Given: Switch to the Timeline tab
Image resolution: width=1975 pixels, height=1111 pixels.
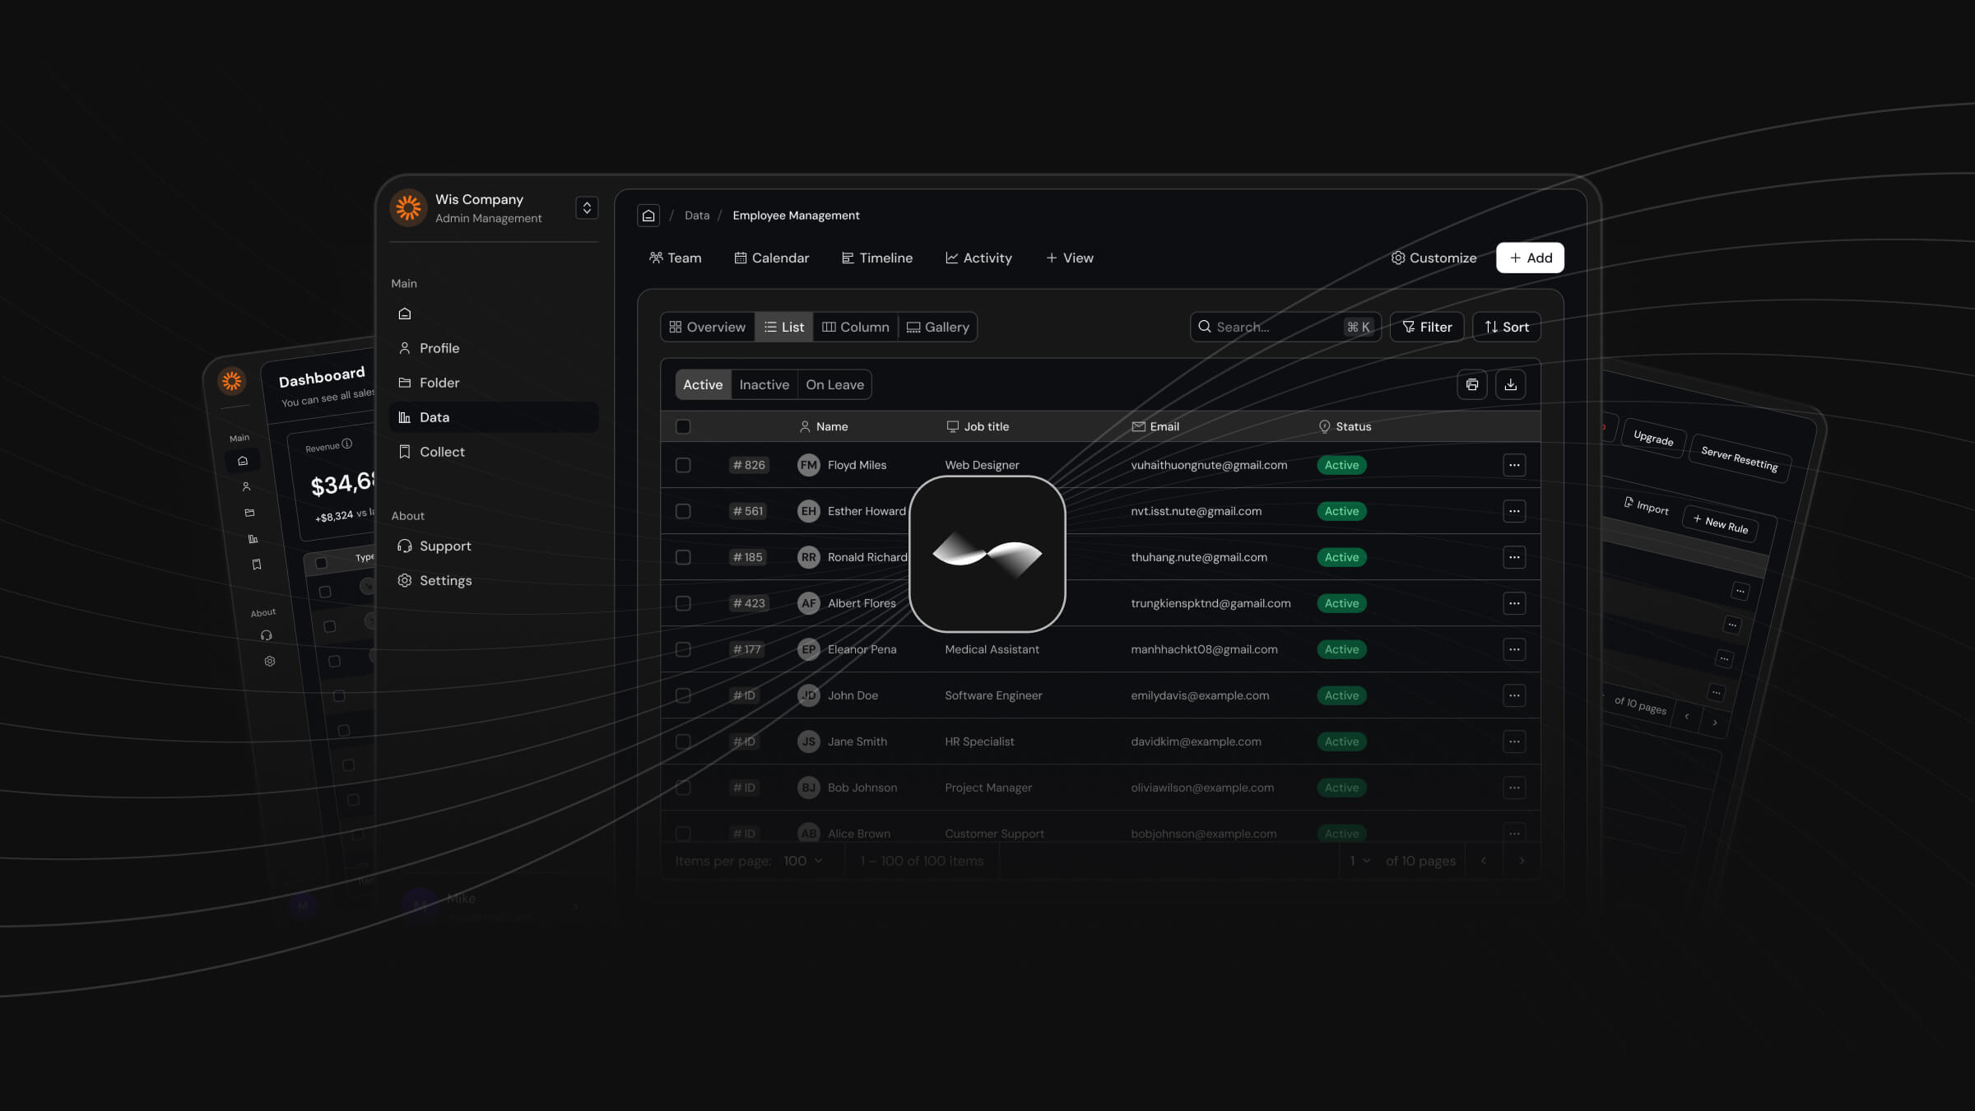Looking at the screenshot, I should tap(876, 258).
